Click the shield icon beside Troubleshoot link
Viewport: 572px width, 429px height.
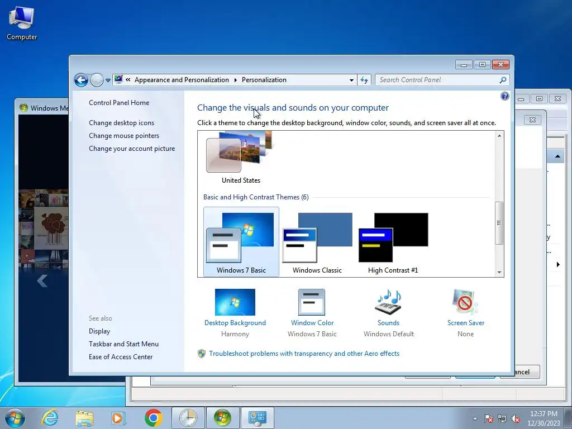tap(201, 354)
